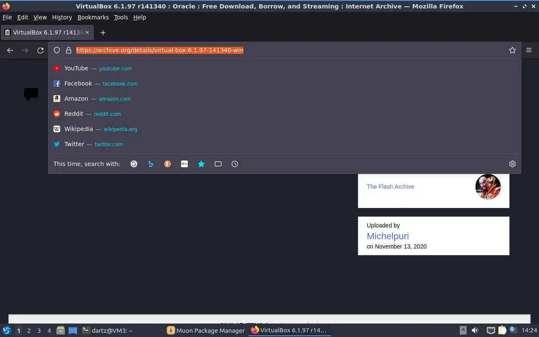The image size is (539, 337).
Task: Open the volume control icon
Action: pos(475,330)
